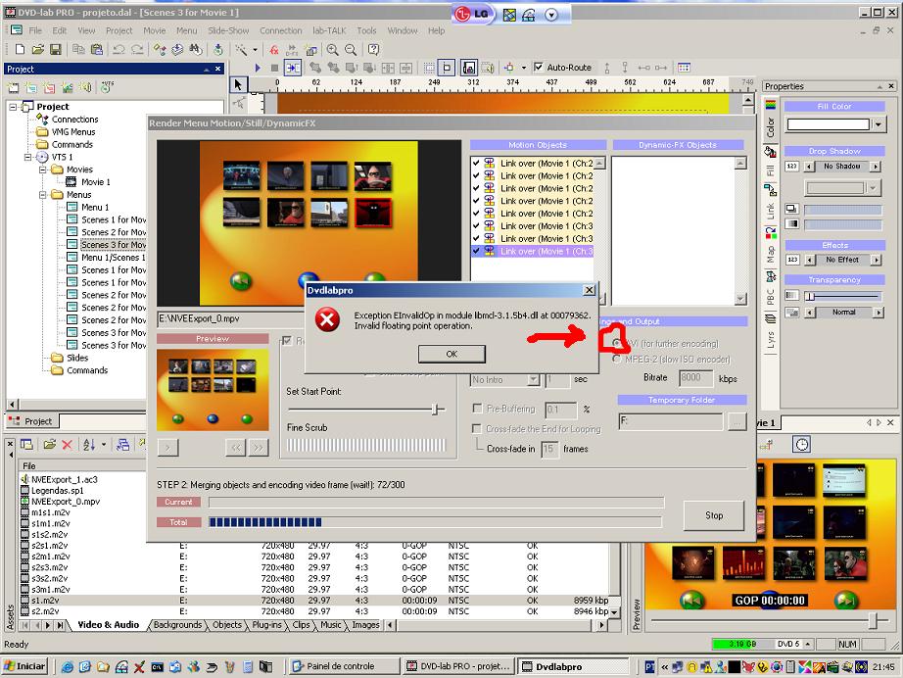Viewport: 903px width, 678px height.
Task: Click the New project toolbar icon
Action: click(x=20, y=50)
